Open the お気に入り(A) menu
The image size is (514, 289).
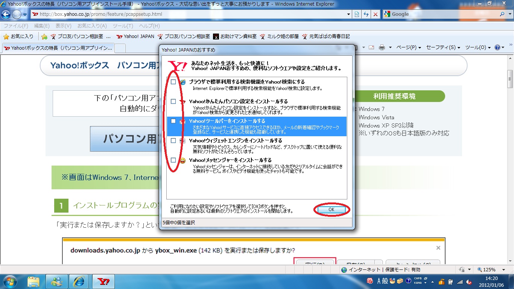pos(92,26)
